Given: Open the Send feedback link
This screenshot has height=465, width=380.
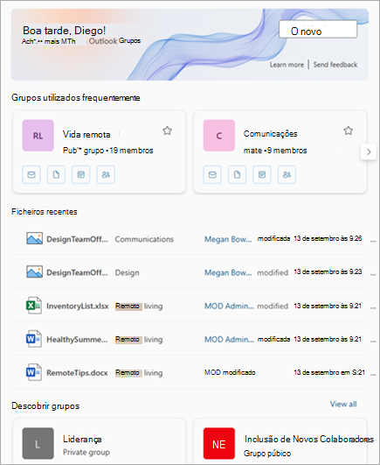Looking at the screenshot, I should point(335,65).
